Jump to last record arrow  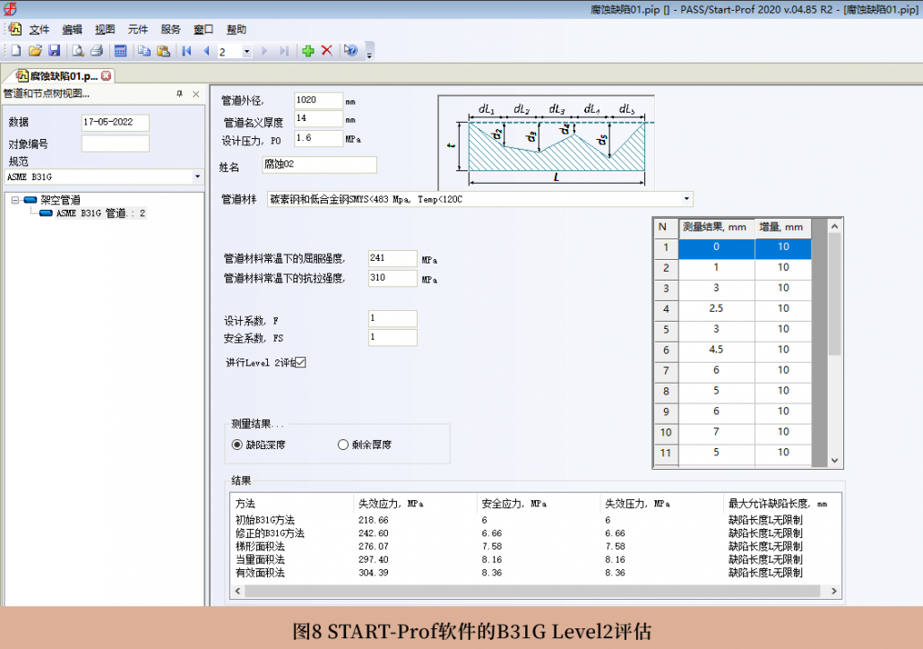click(284, 51)
